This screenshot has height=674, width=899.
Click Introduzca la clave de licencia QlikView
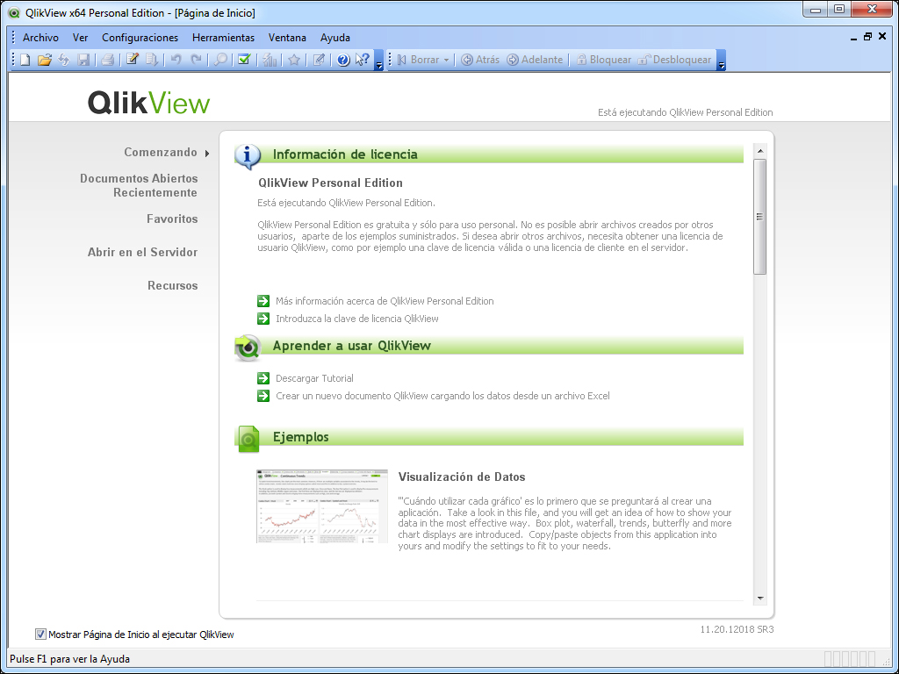357,319
